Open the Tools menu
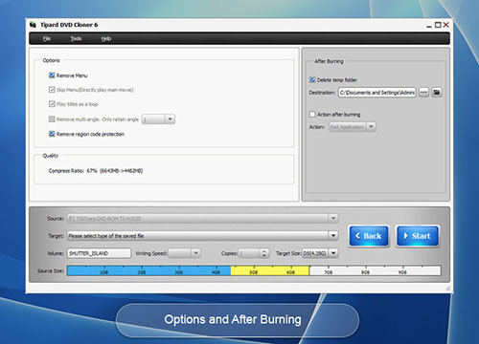479x344 pixels. [76, 38]
